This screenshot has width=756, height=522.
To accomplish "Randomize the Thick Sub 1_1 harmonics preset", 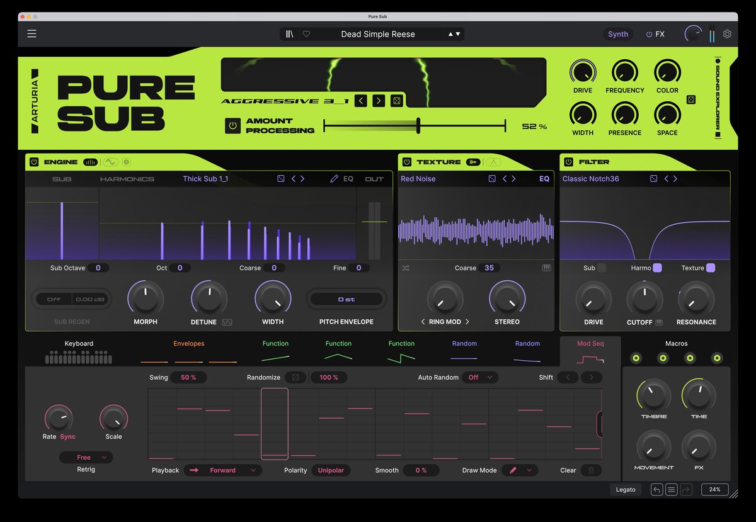I will 281,179.
